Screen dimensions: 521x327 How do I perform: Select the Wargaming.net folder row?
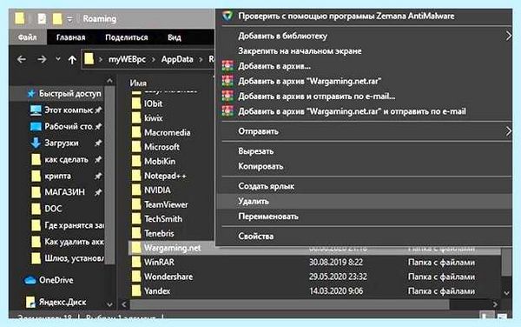point(314,248)
